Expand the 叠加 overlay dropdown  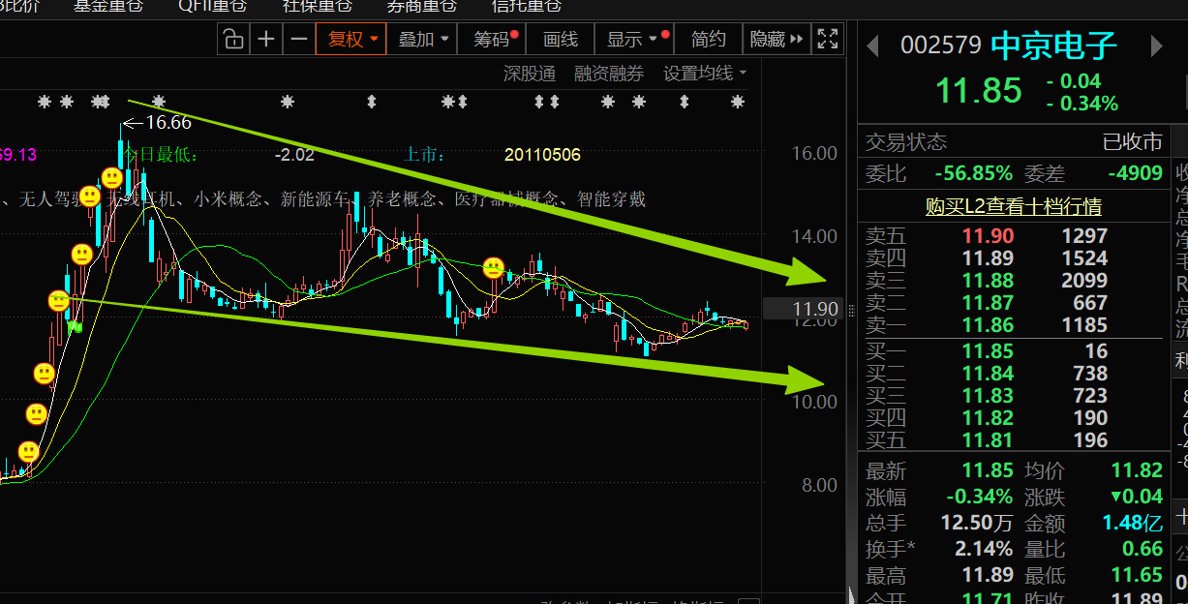coord(423,40)
